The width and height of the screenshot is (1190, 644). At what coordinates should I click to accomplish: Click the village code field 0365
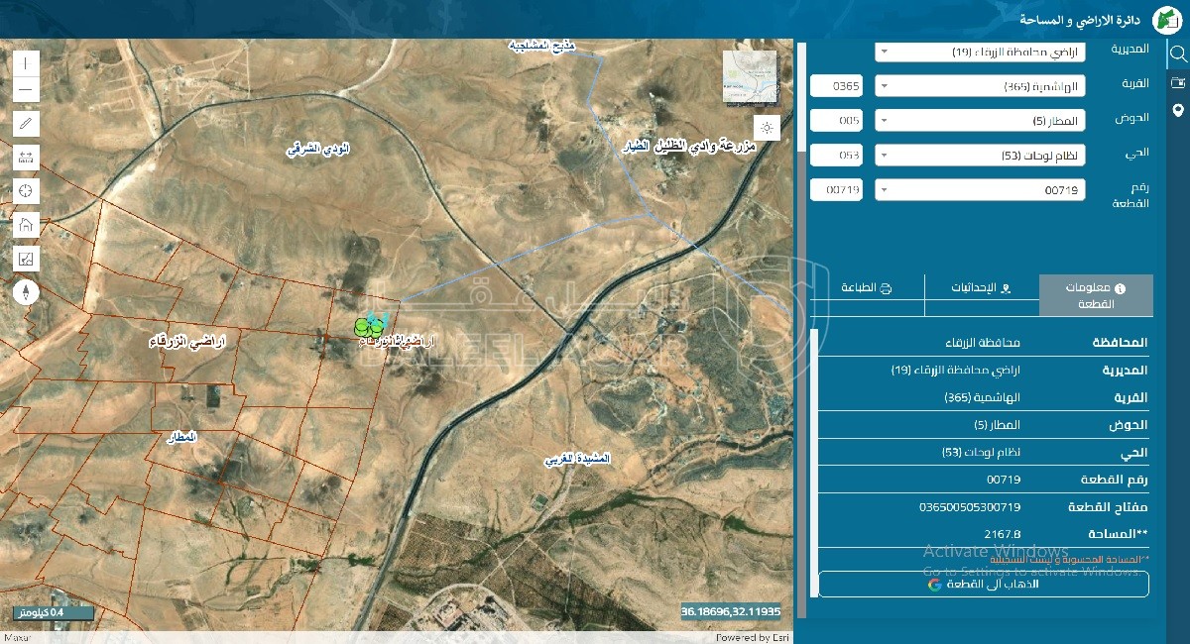click(x=836, y=86)
